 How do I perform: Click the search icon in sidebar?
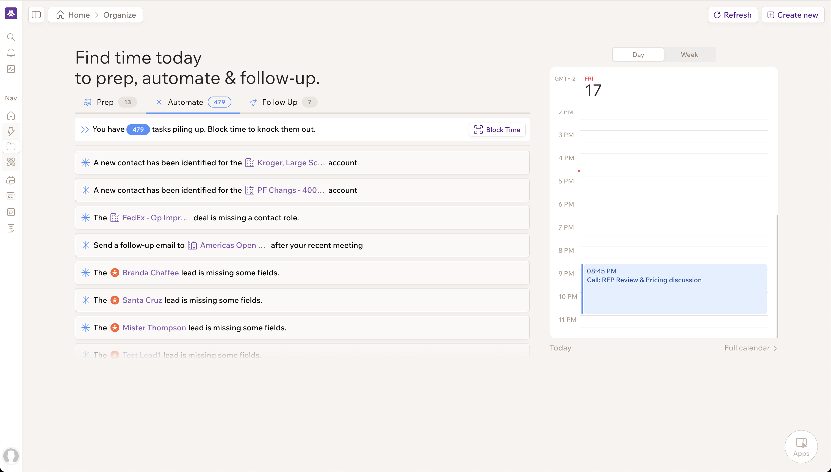[x=11, y=37]
